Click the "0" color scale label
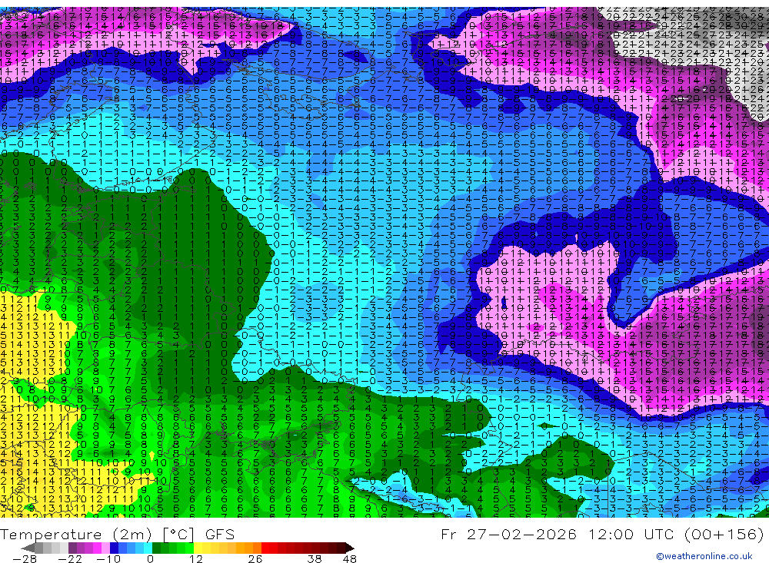 150,558
